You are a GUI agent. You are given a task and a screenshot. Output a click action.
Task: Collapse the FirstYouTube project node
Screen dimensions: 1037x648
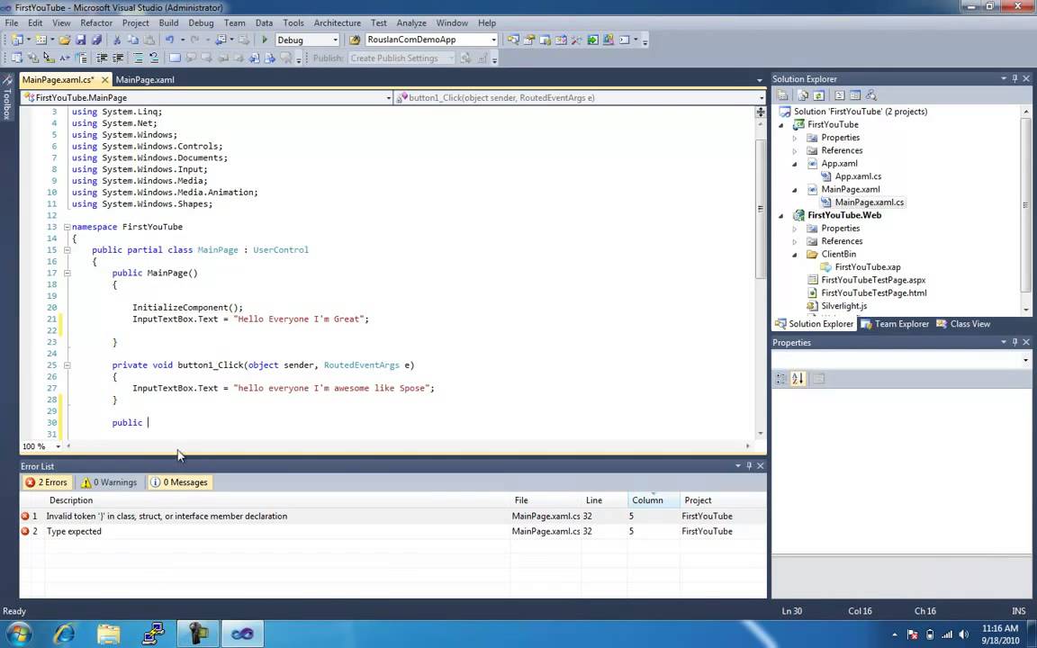781,124
